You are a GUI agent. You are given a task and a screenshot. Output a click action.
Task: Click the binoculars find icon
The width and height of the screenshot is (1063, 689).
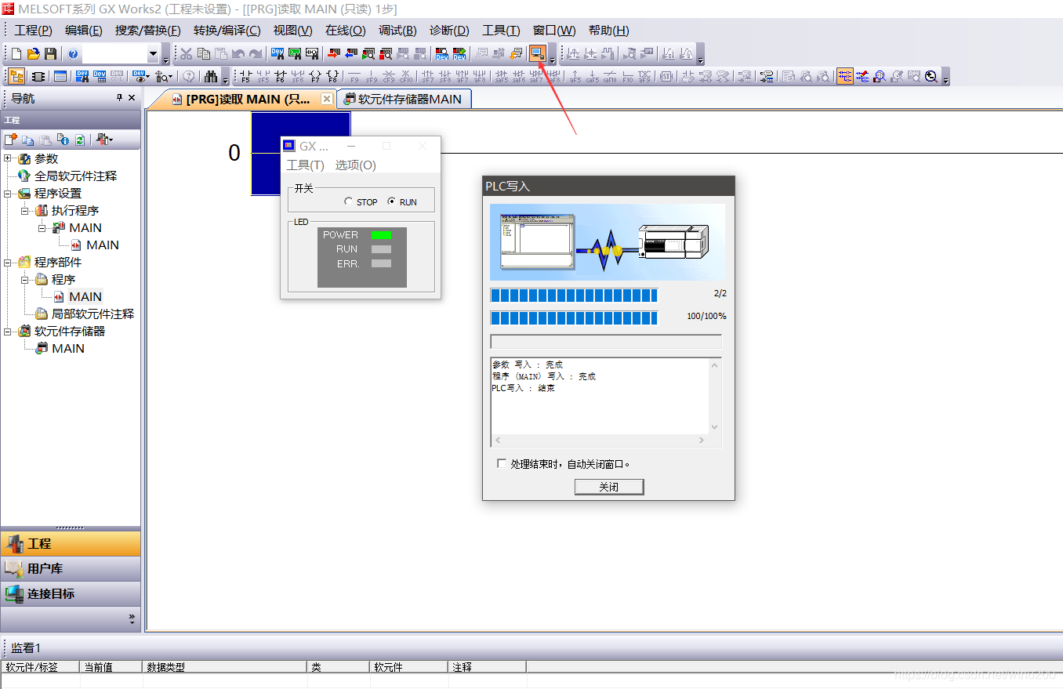pos(211,77)
